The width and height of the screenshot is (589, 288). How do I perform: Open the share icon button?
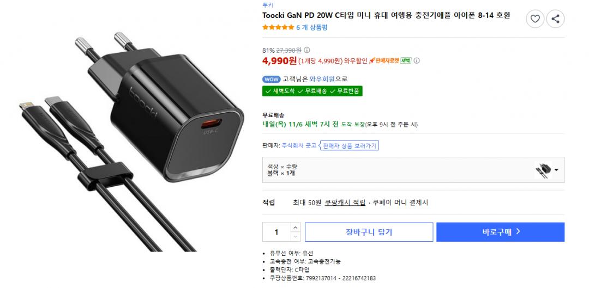555,19
